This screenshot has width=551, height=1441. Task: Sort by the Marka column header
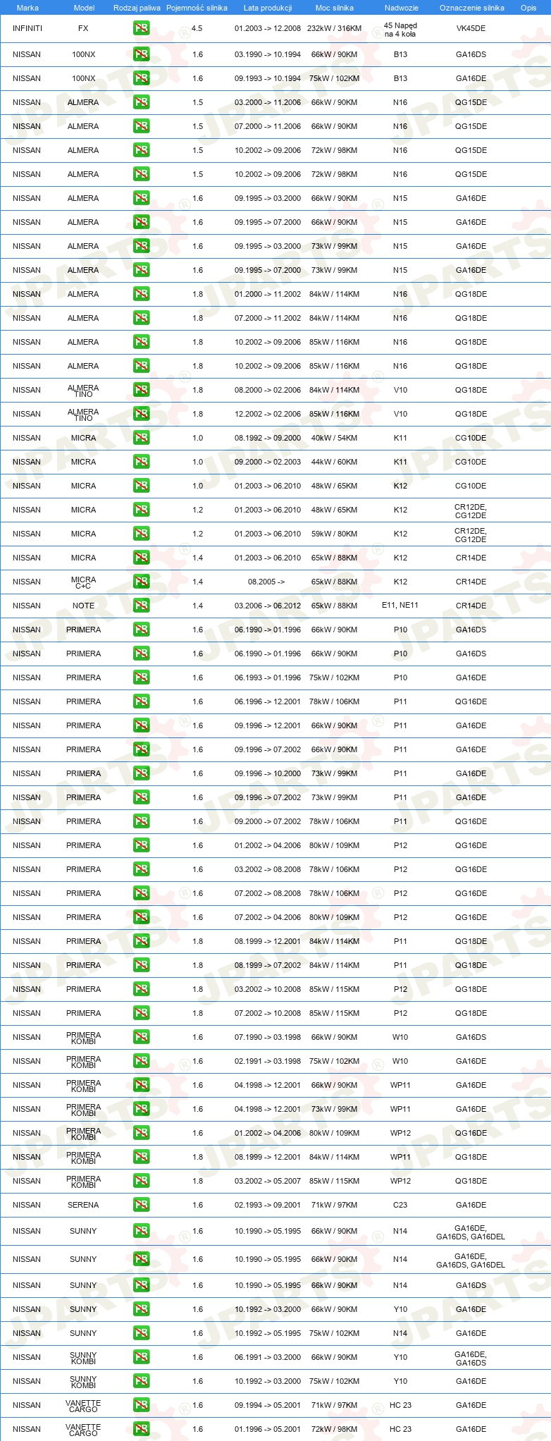(x=27, y=8)
